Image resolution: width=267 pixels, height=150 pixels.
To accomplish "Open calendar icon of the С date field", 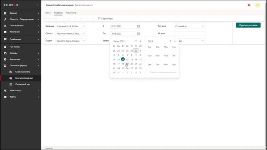I will [x=139, y=26].
